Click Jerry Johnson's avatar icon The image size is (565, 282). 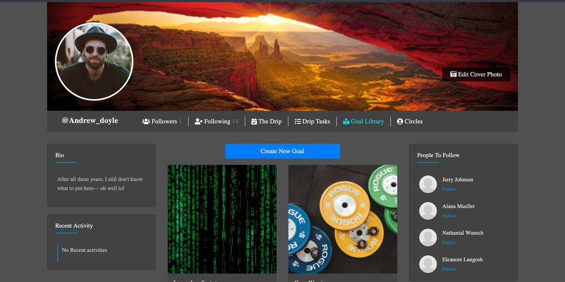[428, 184]
